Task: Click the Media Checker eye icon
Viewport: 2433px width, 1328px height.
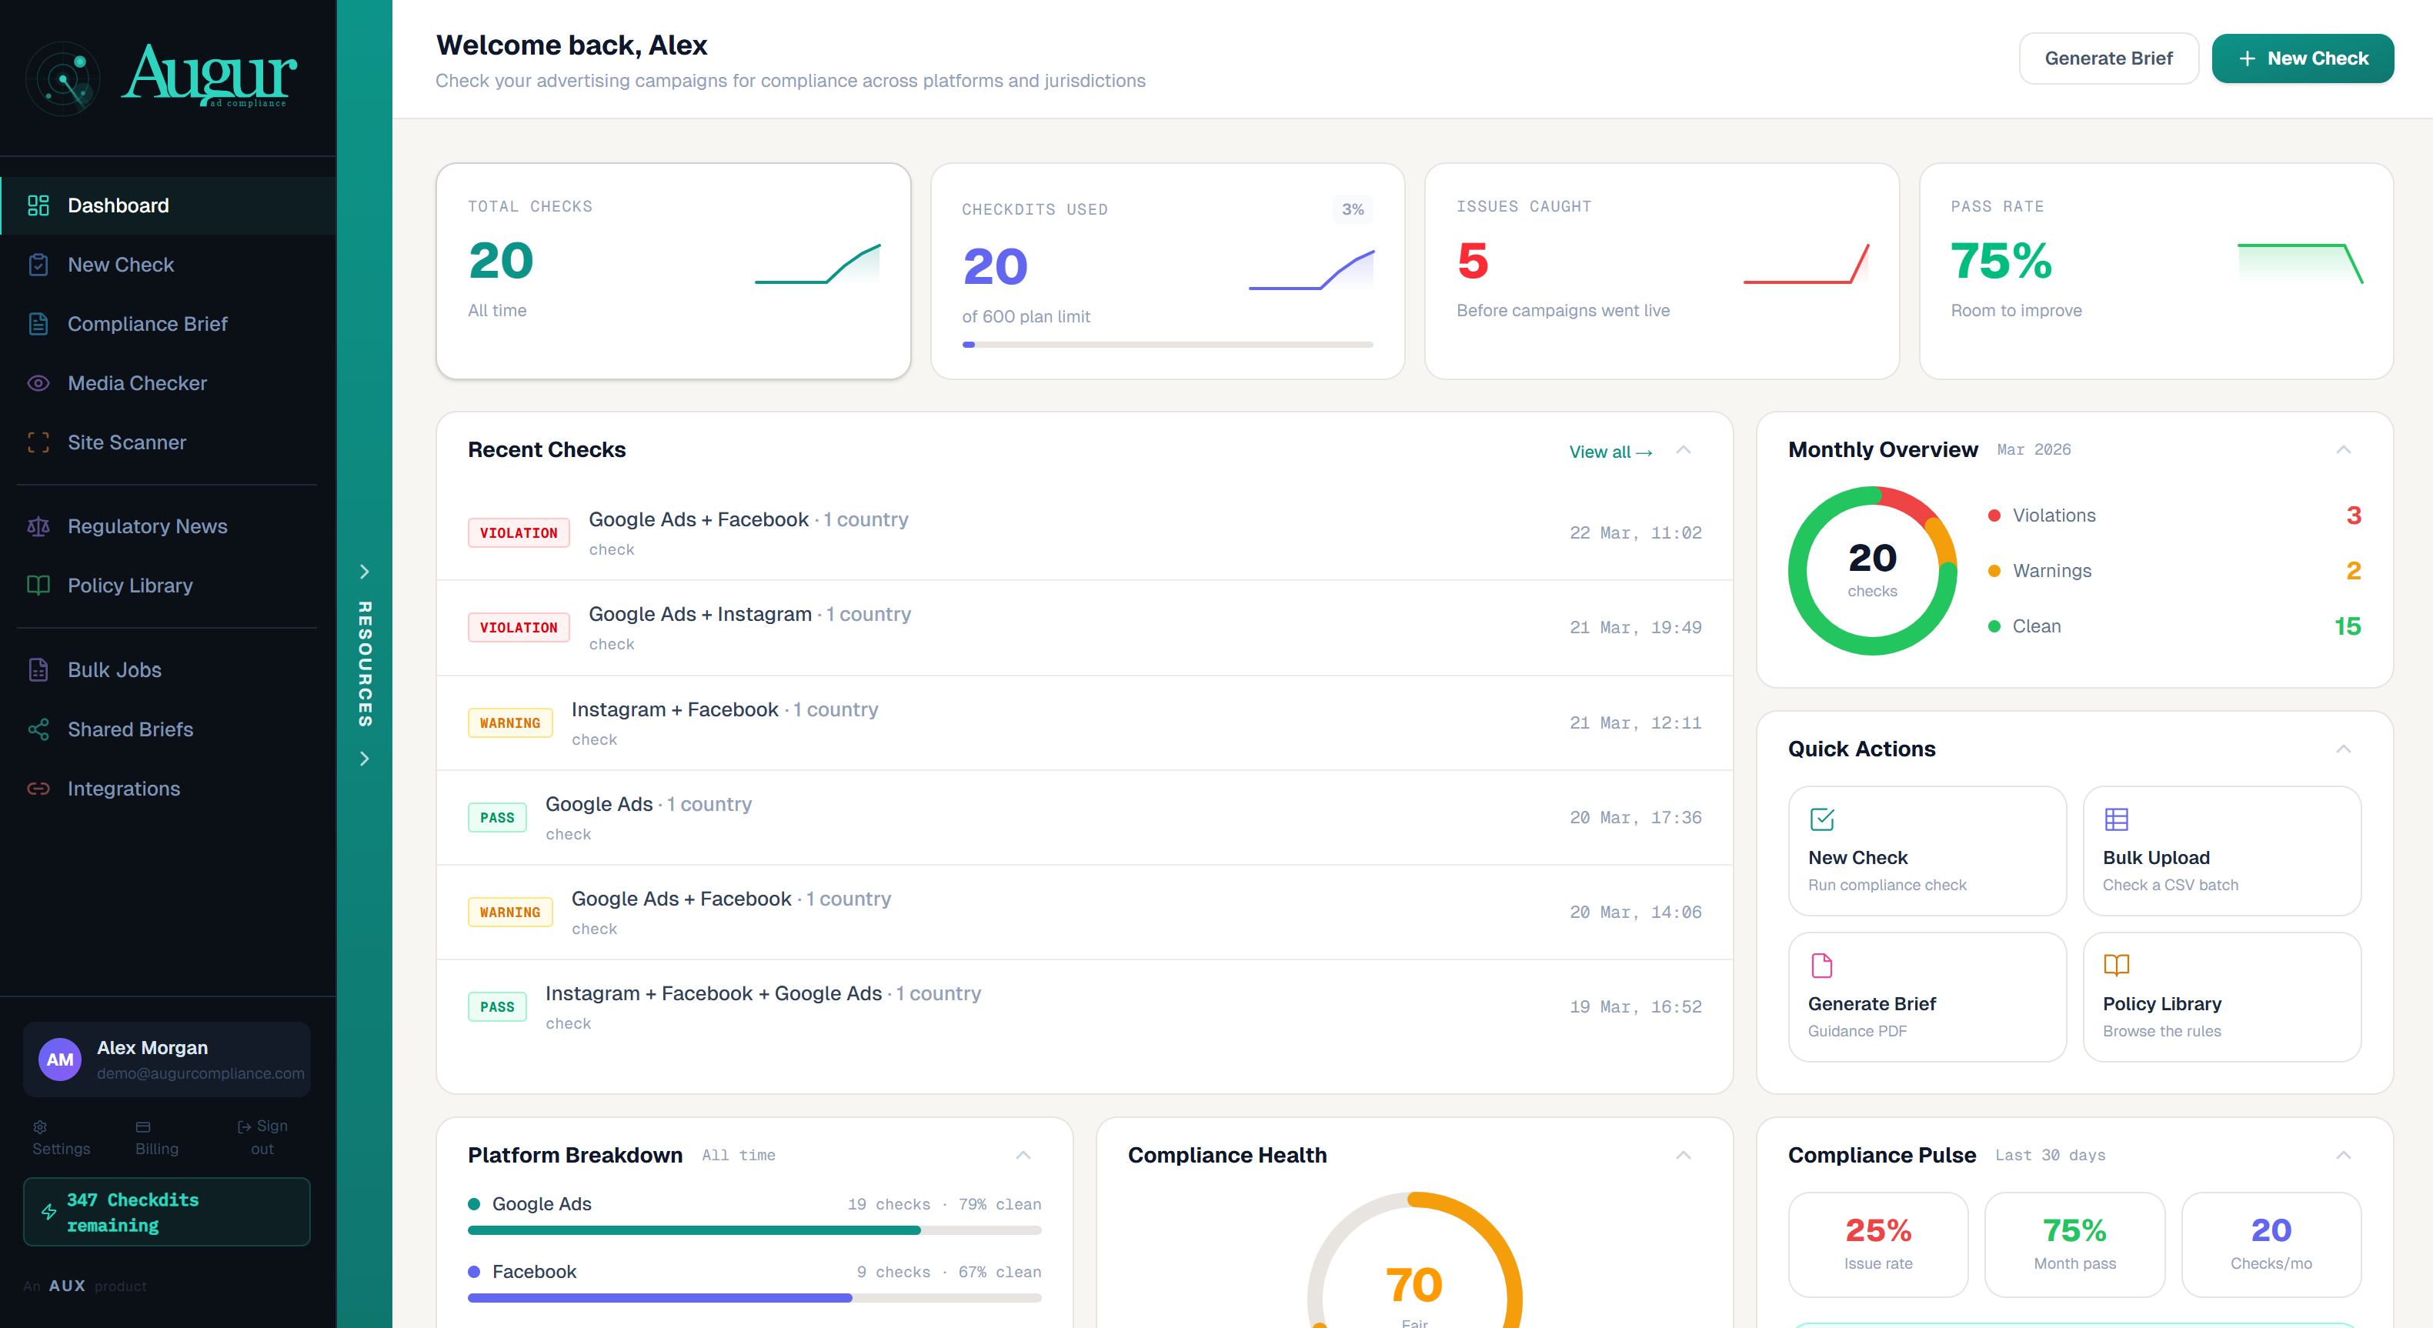Action: click(38, 382)
